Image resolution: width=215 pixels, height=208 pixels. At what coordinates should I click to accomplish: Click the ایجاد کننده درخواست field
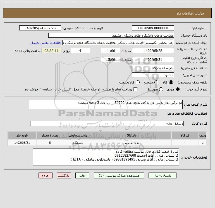tap(118, 43)
